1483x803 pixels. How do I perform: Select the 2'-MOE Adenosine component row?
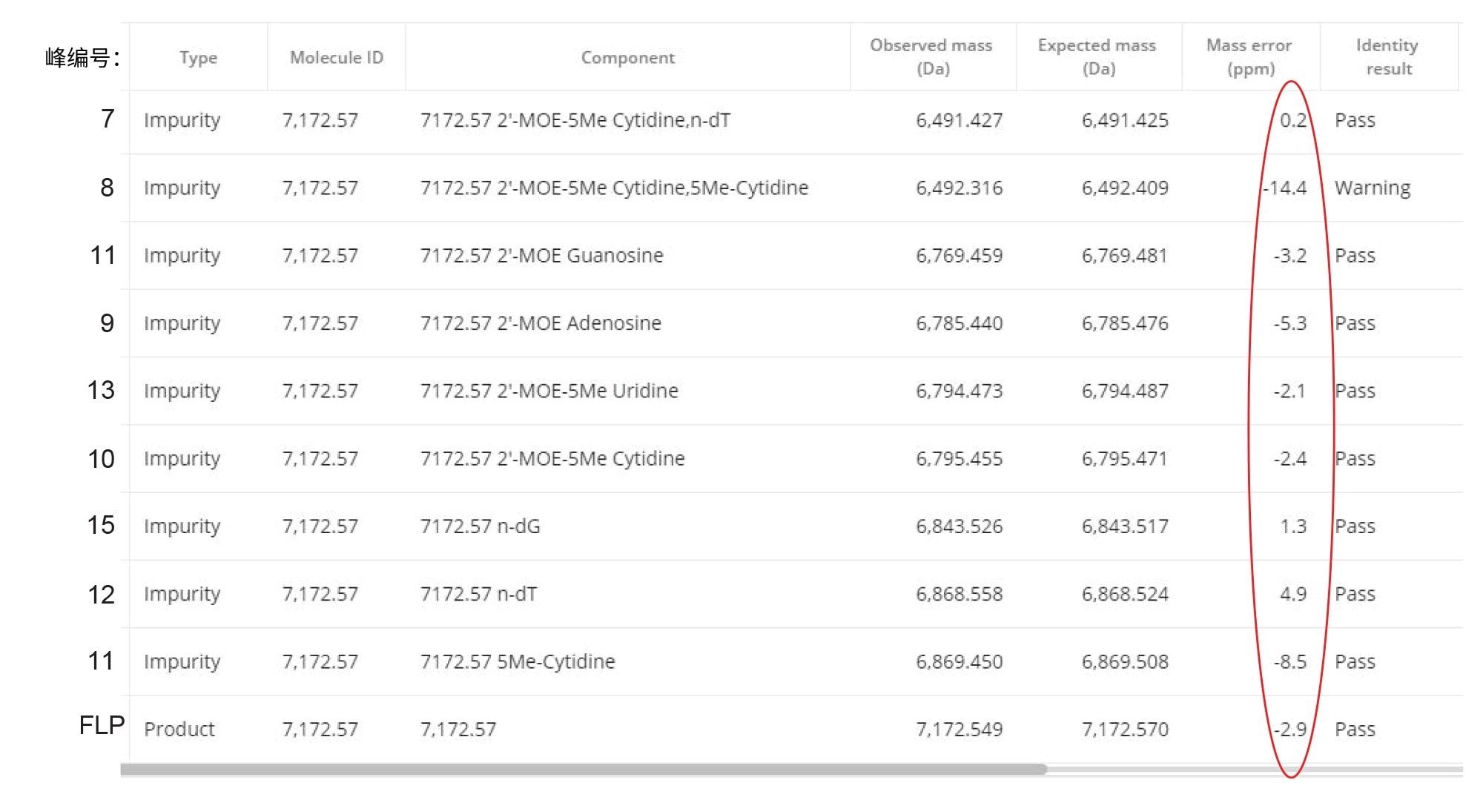tap(540, 323)
